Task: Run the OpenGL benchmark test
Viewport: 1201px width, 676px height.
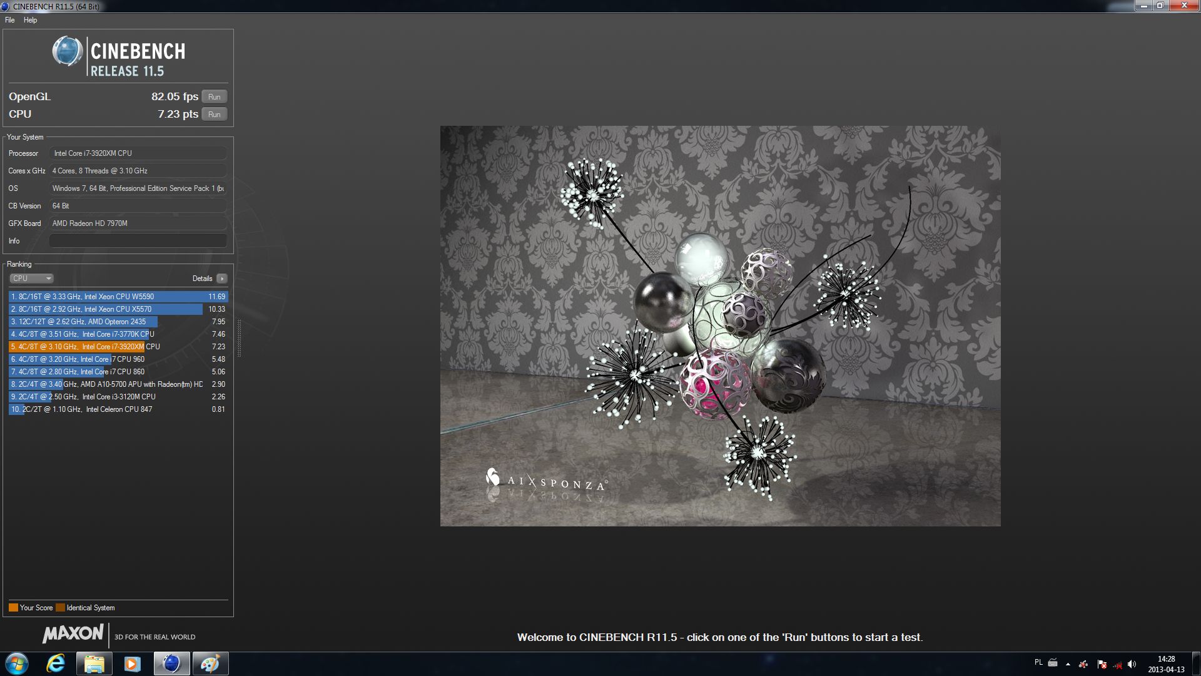Action: tap(214, 97)
